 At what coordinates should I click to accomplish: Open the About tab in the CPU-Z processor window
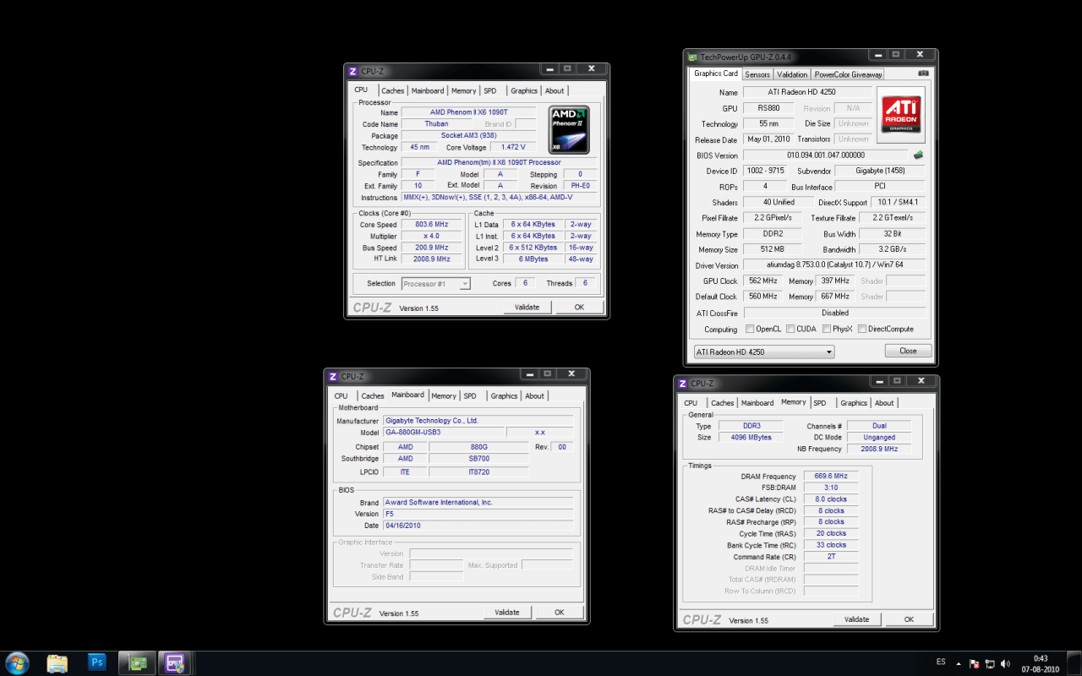555,90
